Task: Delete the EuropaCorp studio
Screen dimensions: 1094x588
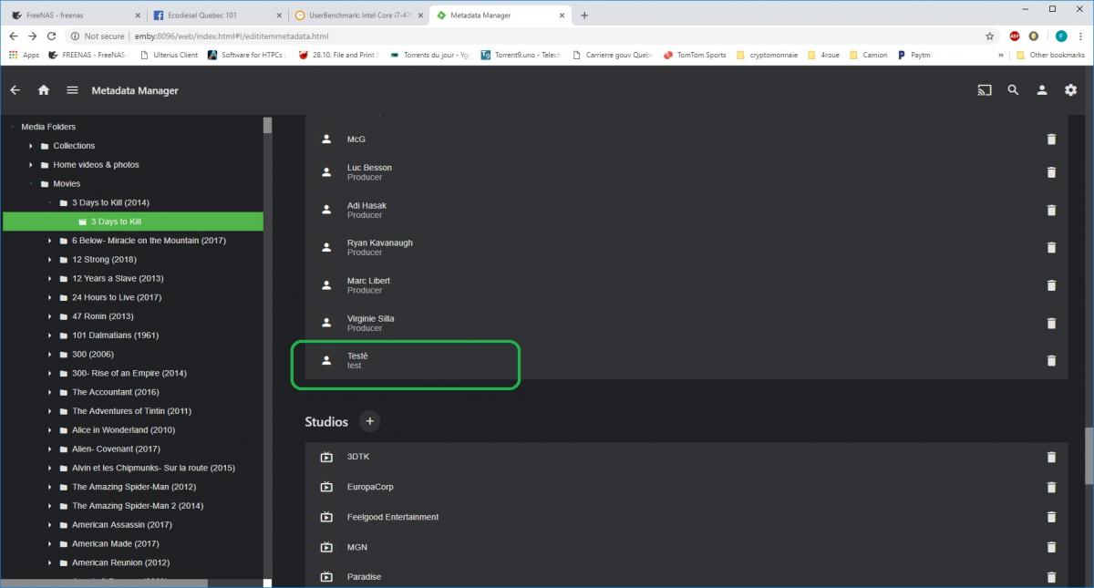Action: pyautogui.click(x=1051, y=487)
